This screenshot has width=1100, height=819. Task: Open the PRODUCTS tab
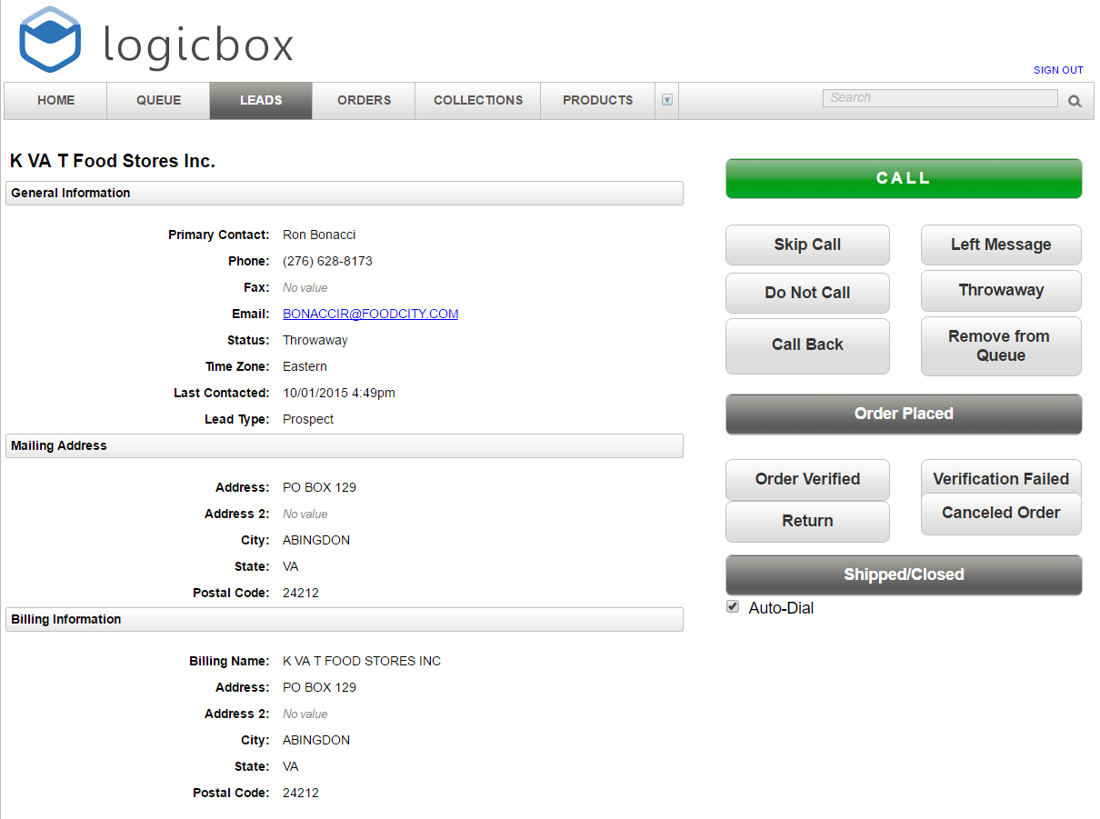point(598,100)
